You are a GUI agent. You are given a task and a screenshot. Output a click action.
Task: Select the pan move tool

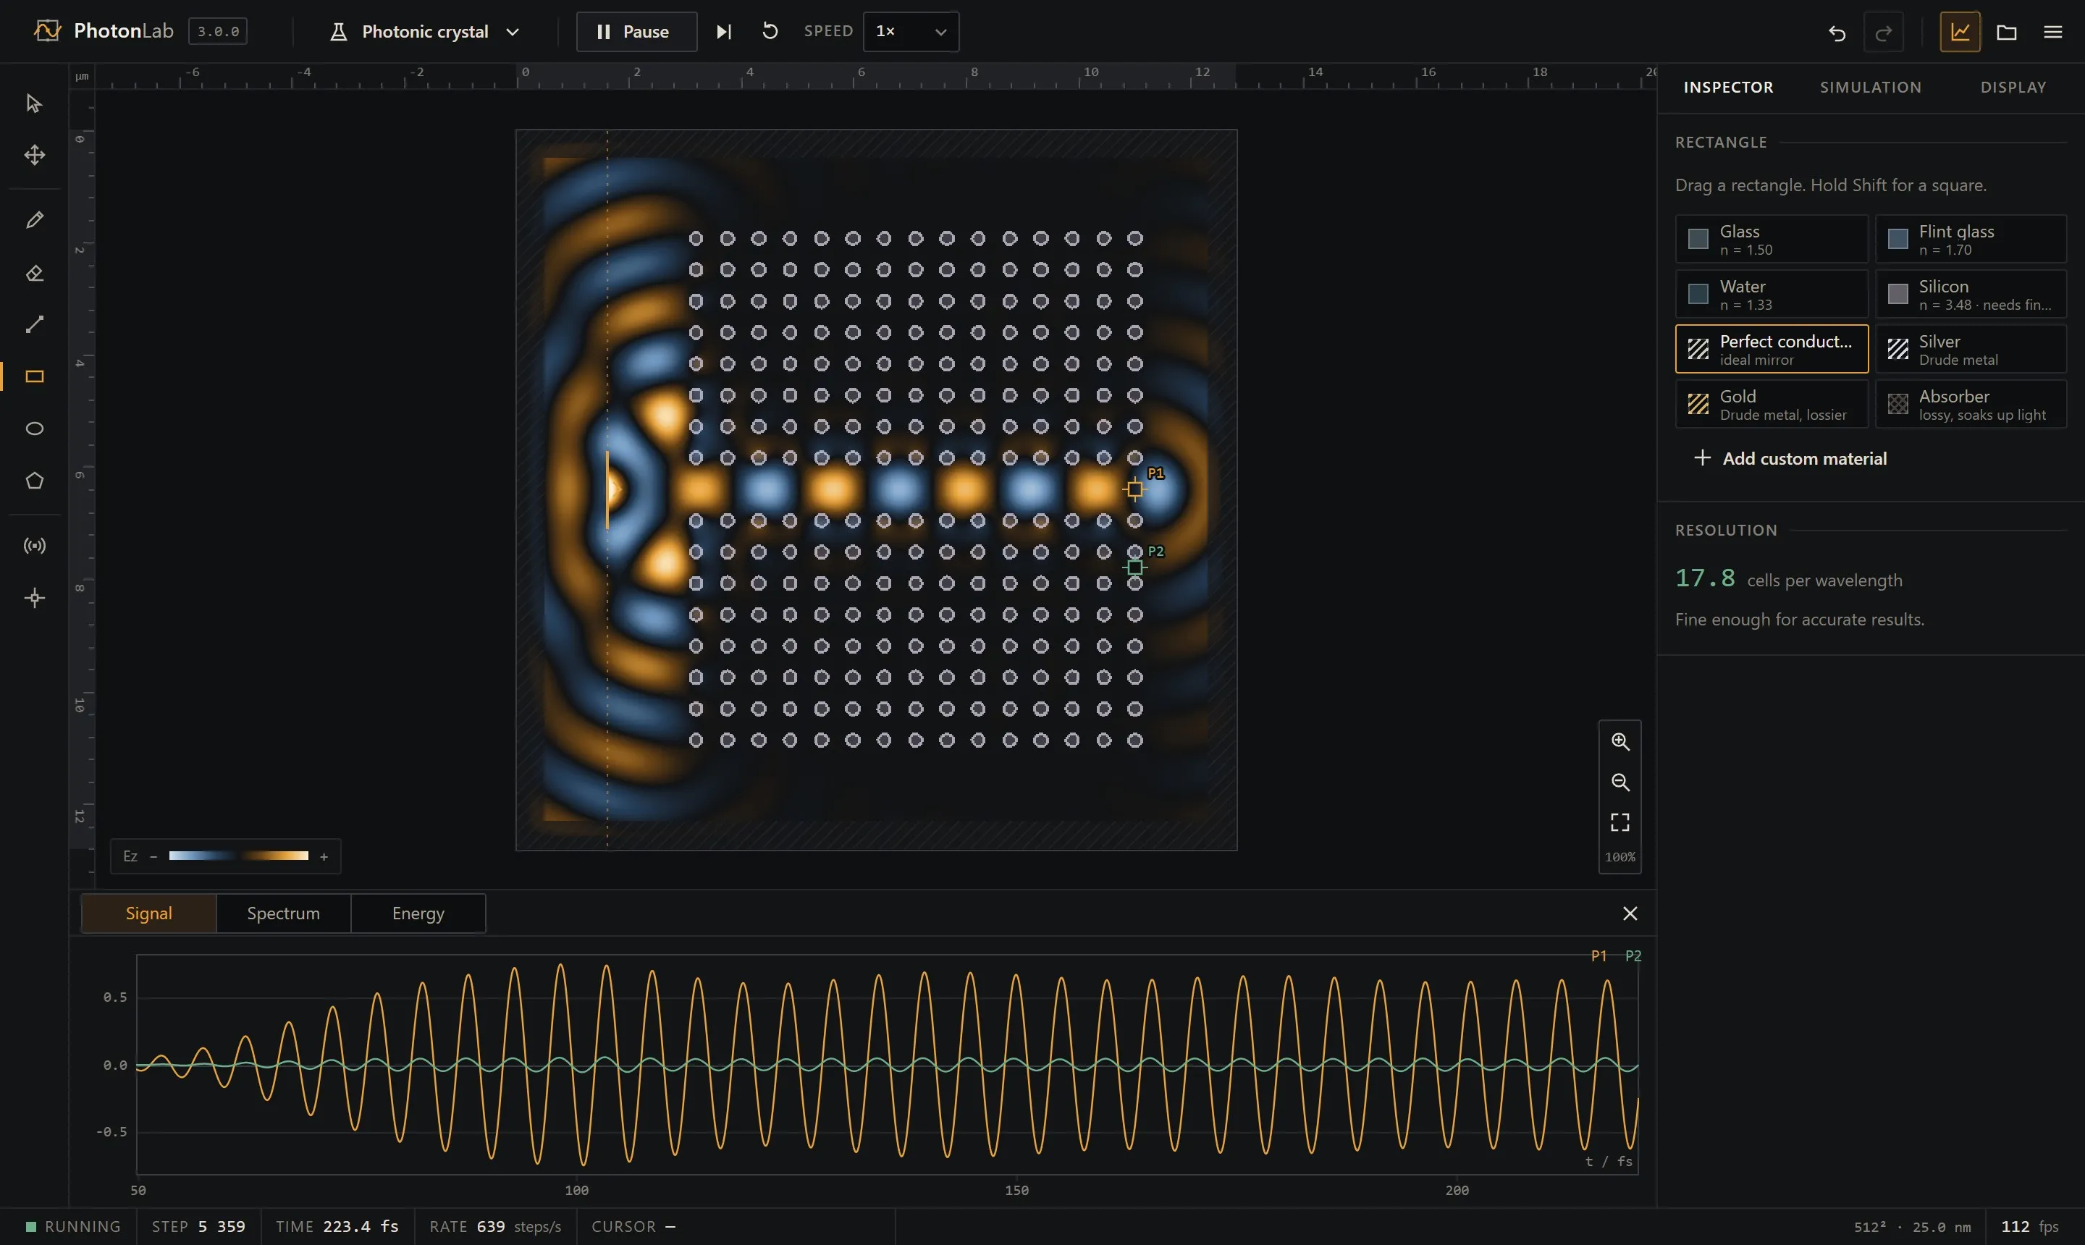(33, 154)
